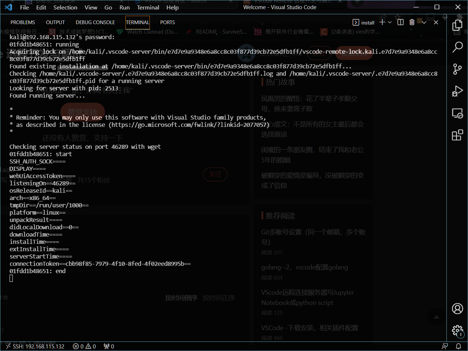Select the TERMINAL tab
Screen dimensions: 468x351
point(137,22)
